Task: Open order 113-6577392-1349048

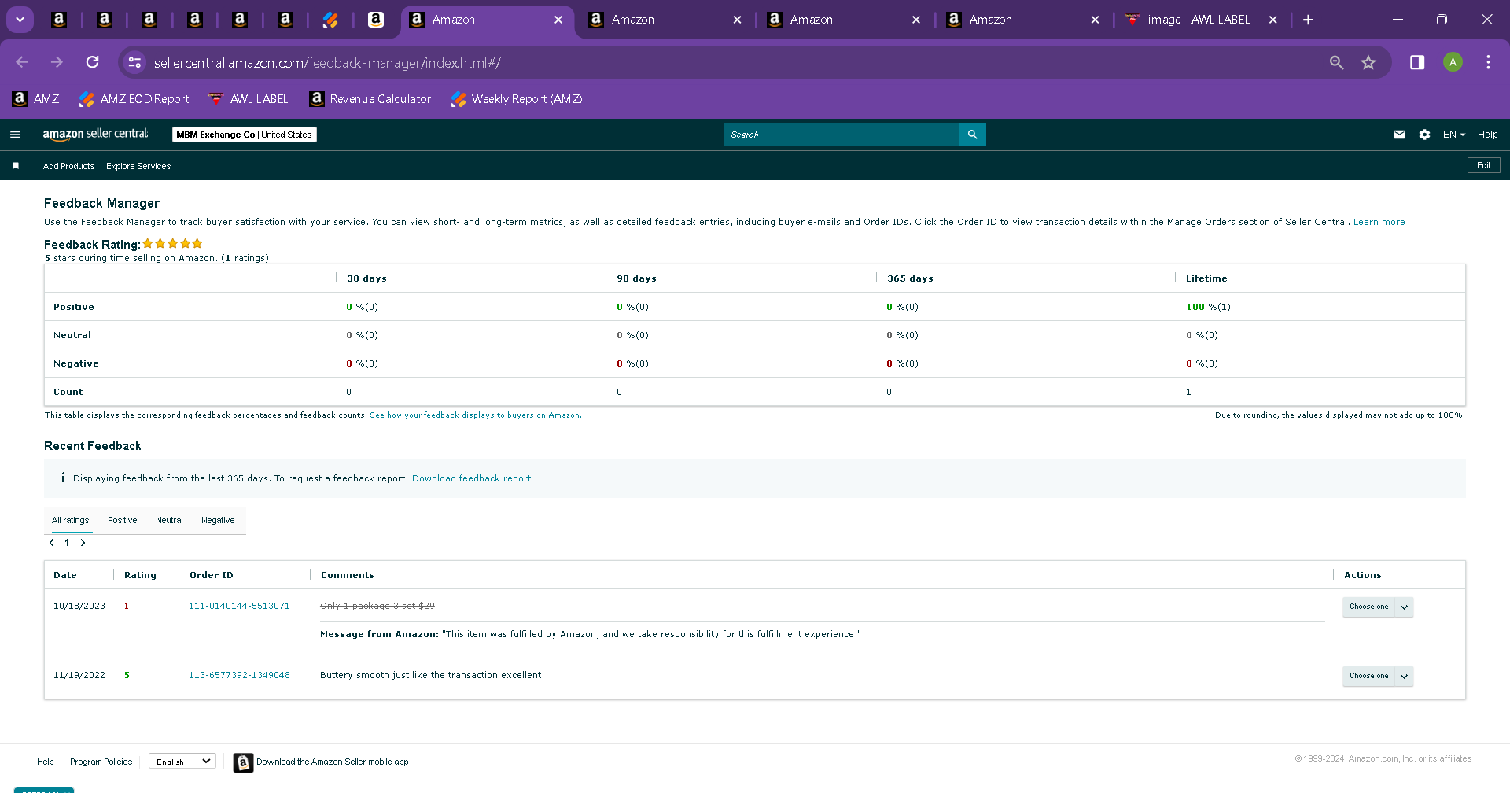Action: point(239,675)
